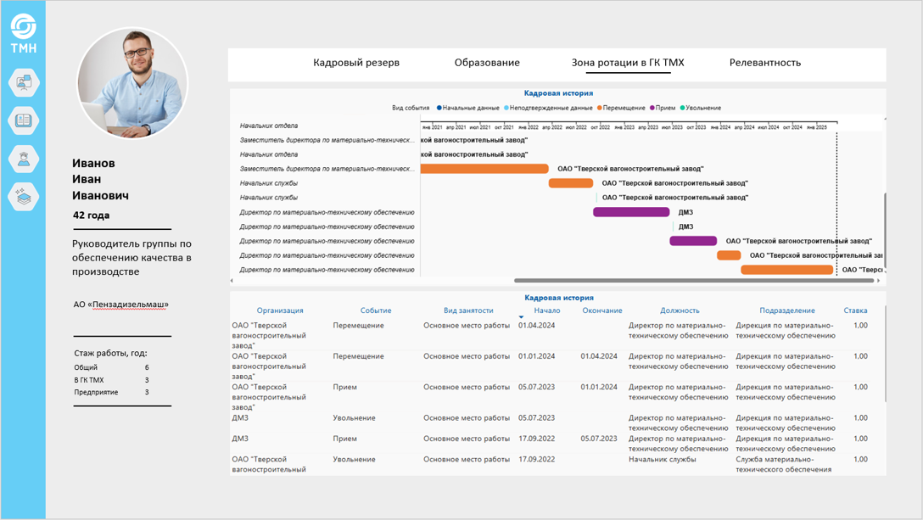Select the longest orange bar in the Заместитель директора row

[484, 169]
